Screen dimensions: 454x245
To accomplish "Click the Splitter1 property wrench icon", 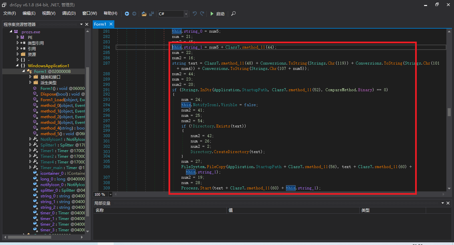I will pos(36,145).
